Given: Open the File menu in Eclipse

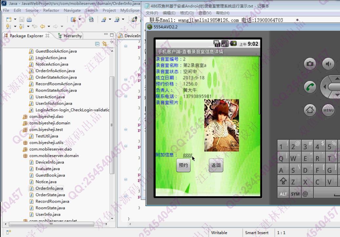Looking at the screenshot, I should coord(6,10).
